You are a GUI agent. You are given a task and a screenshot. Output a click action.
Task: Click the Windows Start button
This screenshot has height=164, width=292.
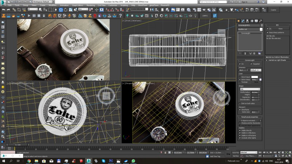3,161
